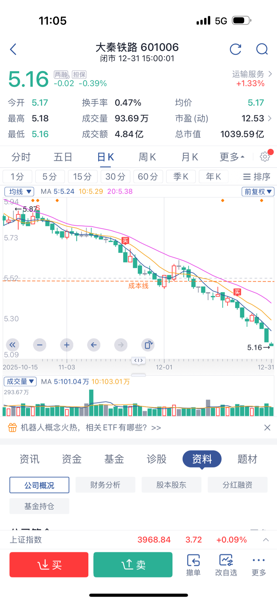Tap the back arrow icon
Viewport: 277px width, 602px height.
[x=13, y=49]
